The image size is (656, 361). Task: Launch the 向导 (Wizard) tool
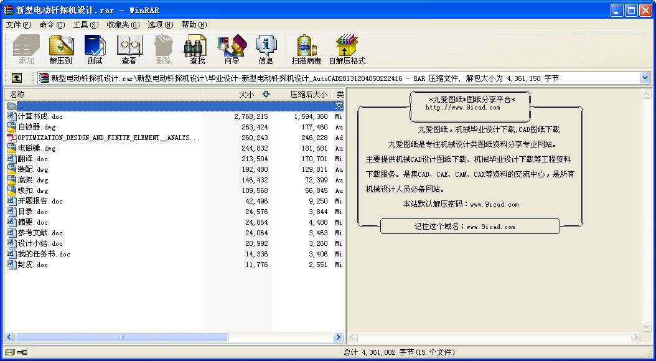(x=232, y=49)
